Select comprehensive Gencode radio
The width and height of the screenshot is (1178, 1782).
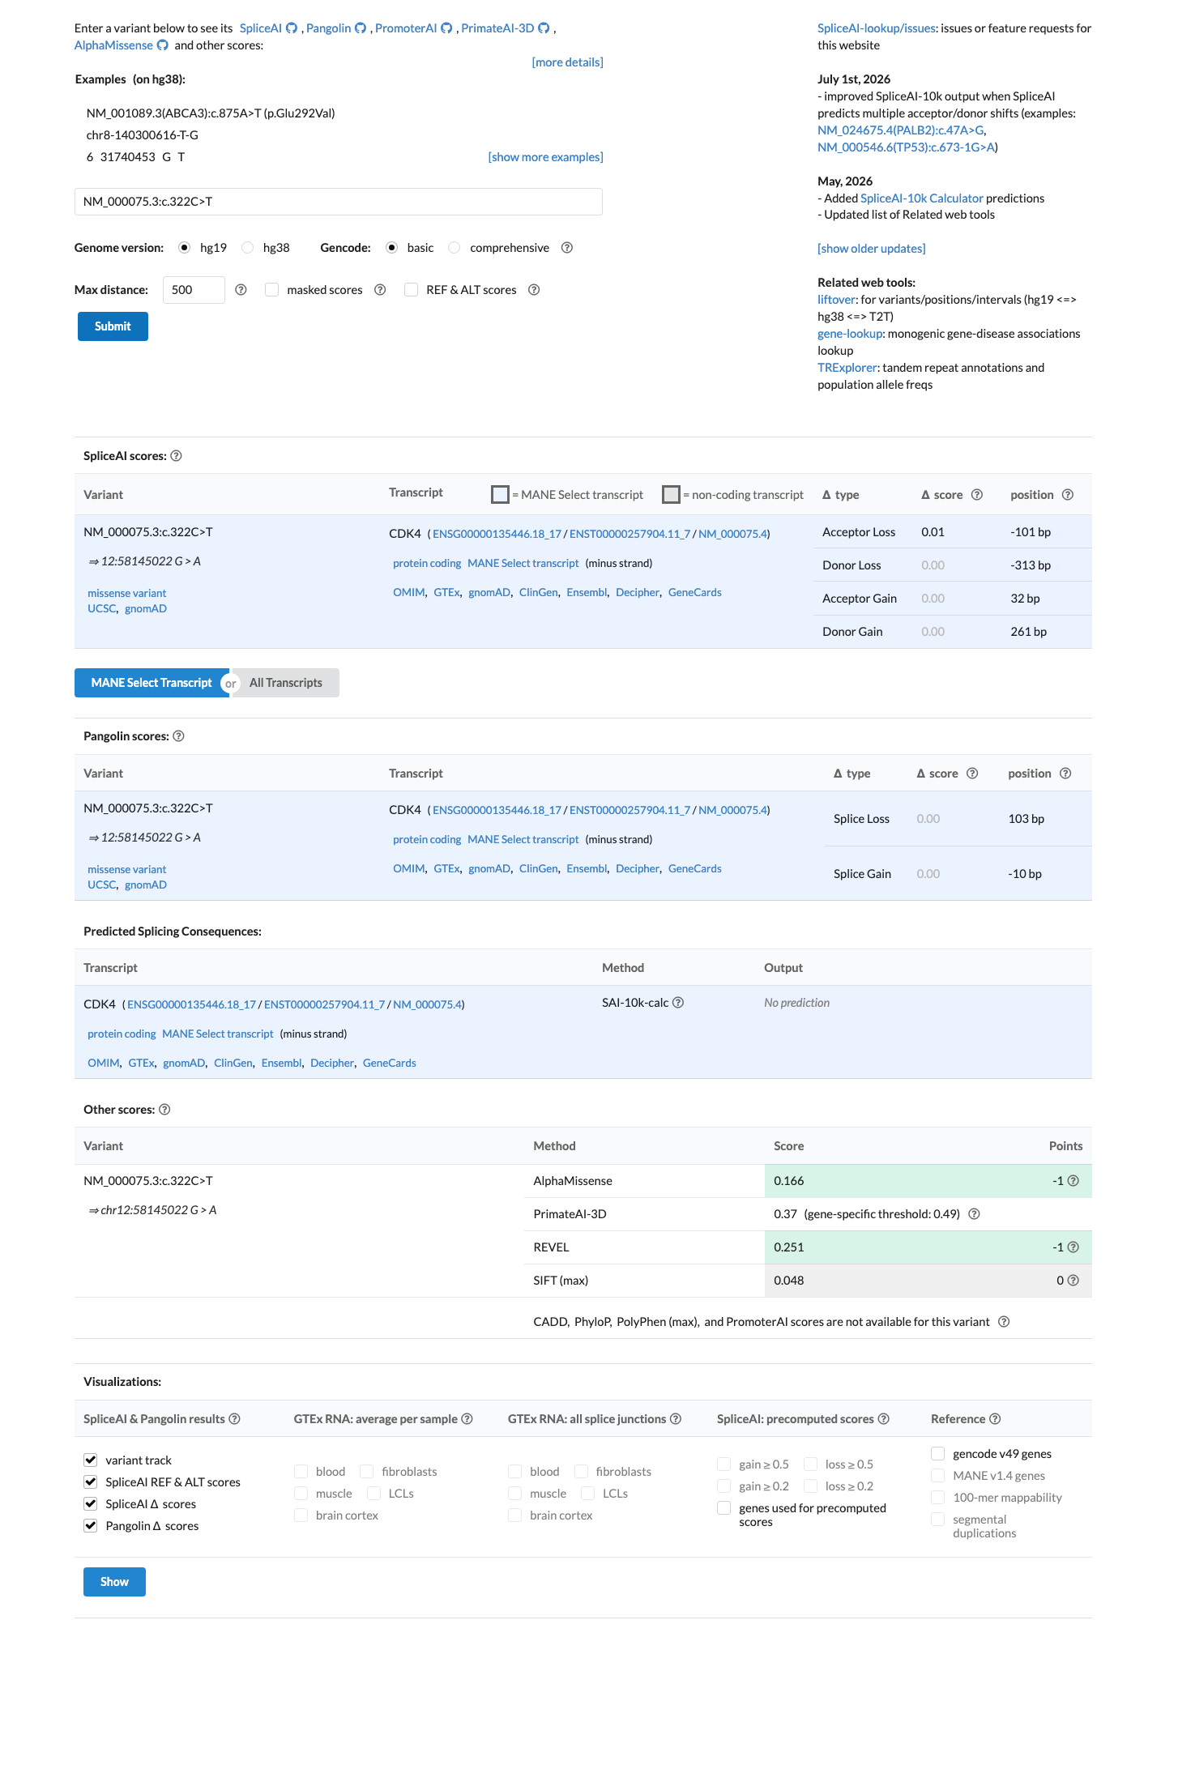(454, 248)
